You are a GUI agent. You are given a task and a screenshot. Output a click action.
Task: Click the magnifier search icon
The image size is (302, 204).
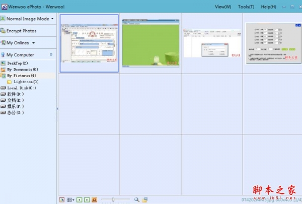click(x=137, y=200)
